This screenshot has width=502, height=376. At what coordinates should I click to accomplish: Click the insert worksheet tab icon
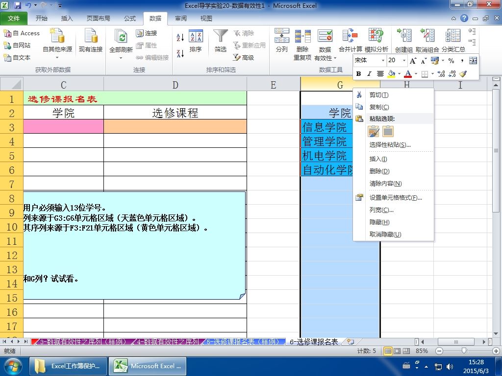351,342
